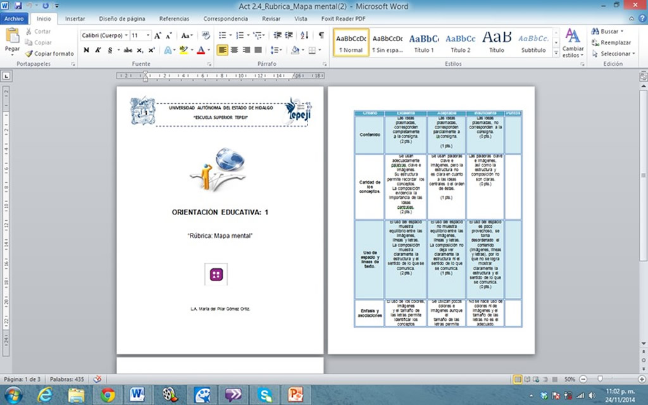
Task: Open the Referencias tab
Action: 174,19
